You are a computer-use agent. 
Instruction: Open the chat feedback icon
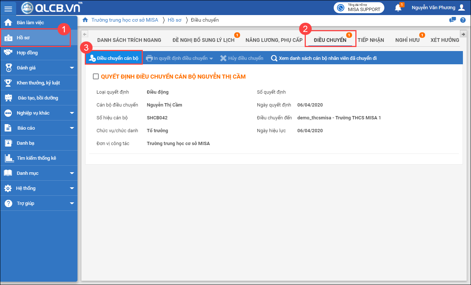(x=453, y=20)
